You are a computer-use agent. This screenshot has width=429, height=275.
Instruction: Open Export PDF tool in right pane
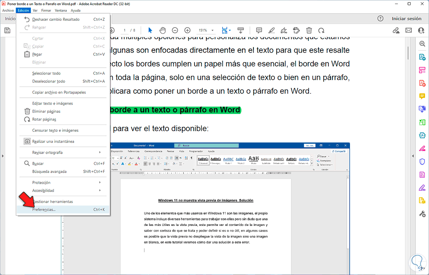422,57
